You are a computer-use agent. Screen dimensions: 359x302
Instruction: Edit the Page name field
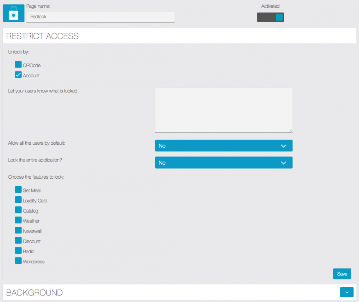click(x=100, y=17)
